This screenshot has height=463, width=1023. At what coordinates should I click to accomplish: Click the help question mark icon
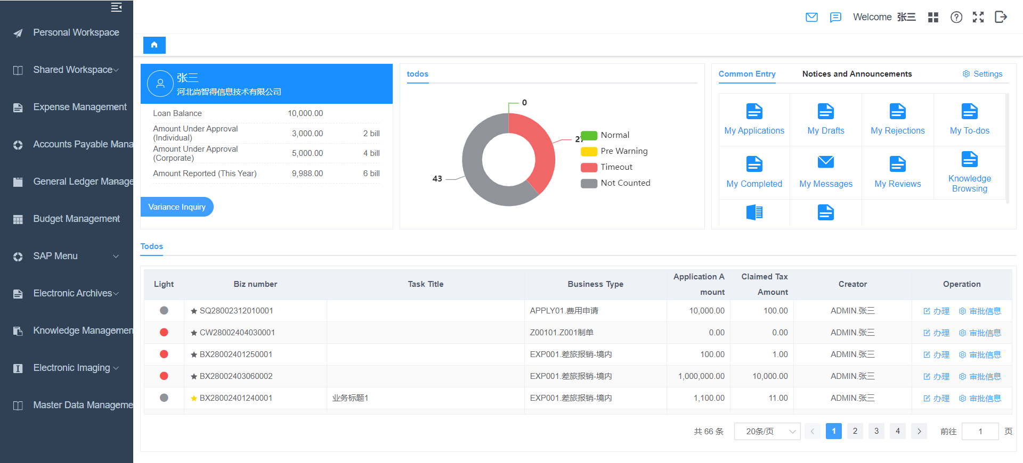(956, 18)
